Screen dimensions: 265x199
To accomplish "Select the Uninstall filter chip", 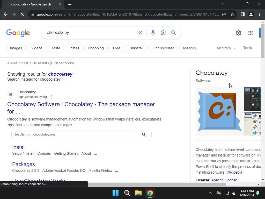I will coord(136,48).
